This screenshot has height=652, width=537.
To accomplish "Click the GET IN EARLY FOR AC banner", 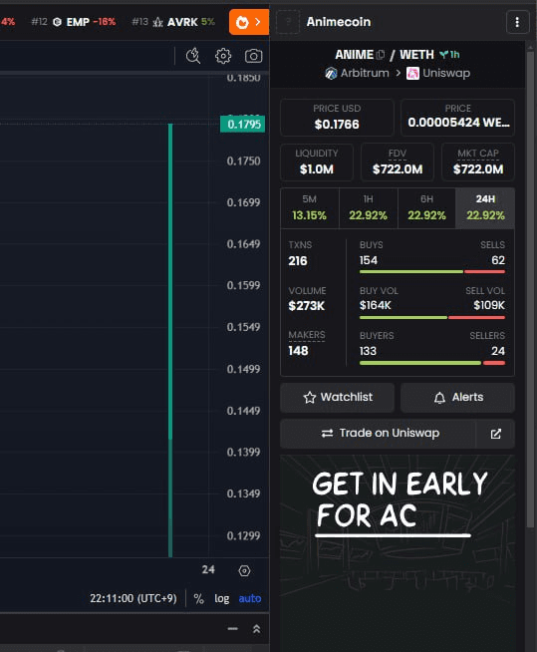I will (x=398, y=553).
